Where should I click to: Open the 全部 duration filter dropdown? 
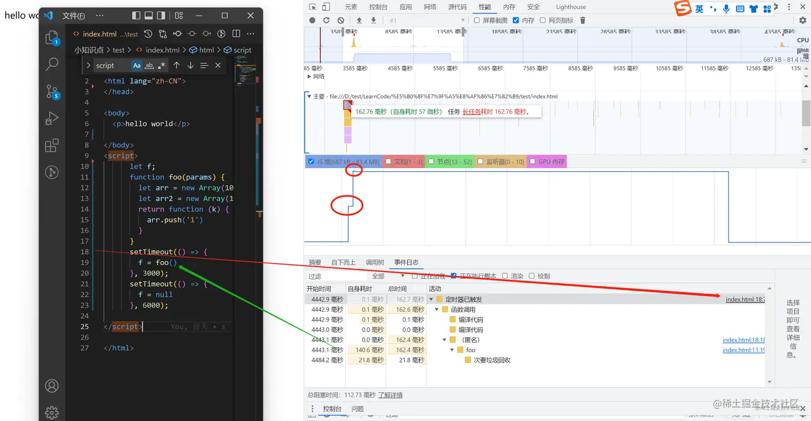[388, 276]
